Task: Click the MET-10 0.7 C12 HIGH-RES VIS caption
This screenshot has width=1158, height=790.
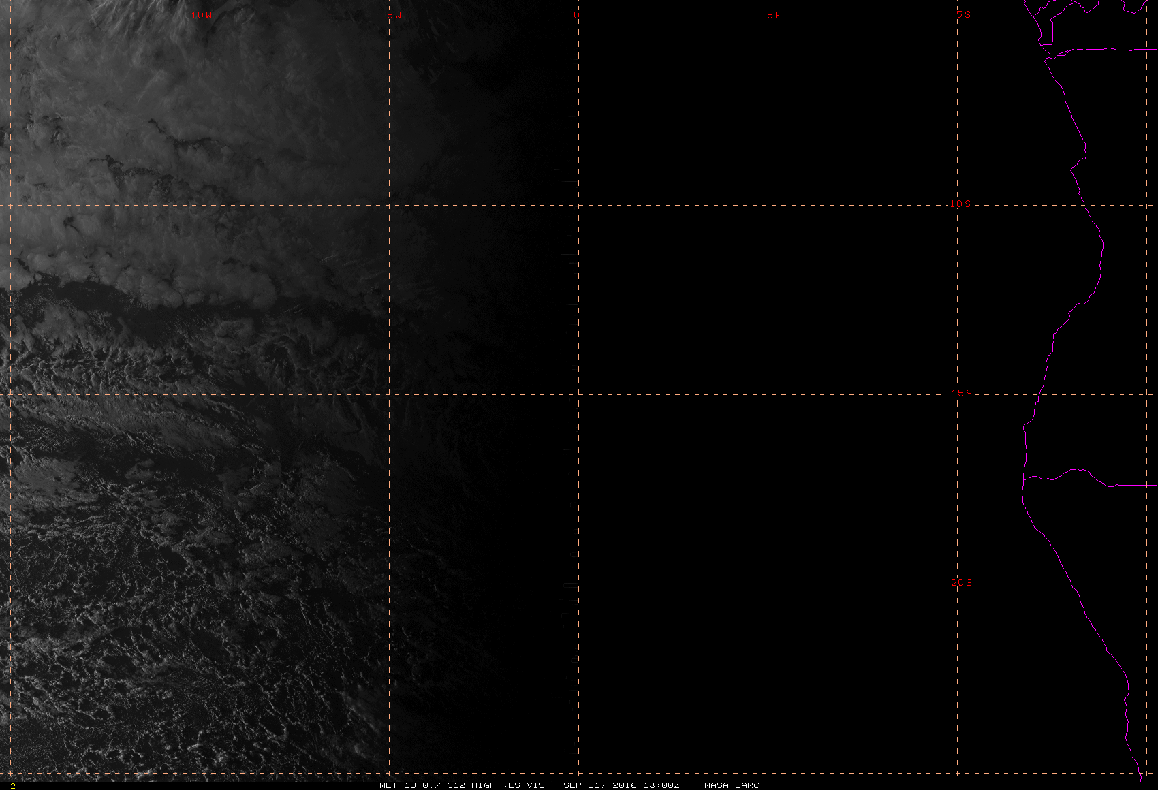Action: [462, 785]
